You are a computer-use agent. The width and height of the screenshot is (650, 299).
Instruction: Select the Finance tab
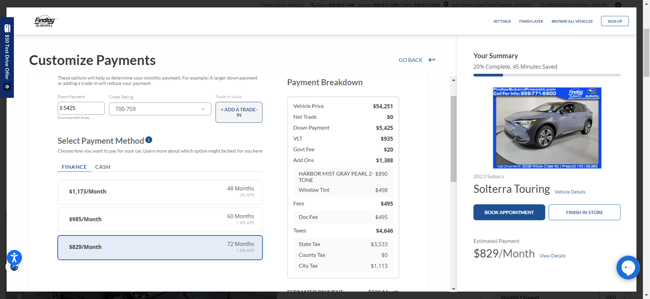(74, 167)
